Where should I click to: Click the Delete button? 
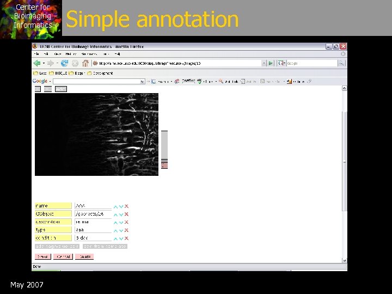[x=84, y=257]
